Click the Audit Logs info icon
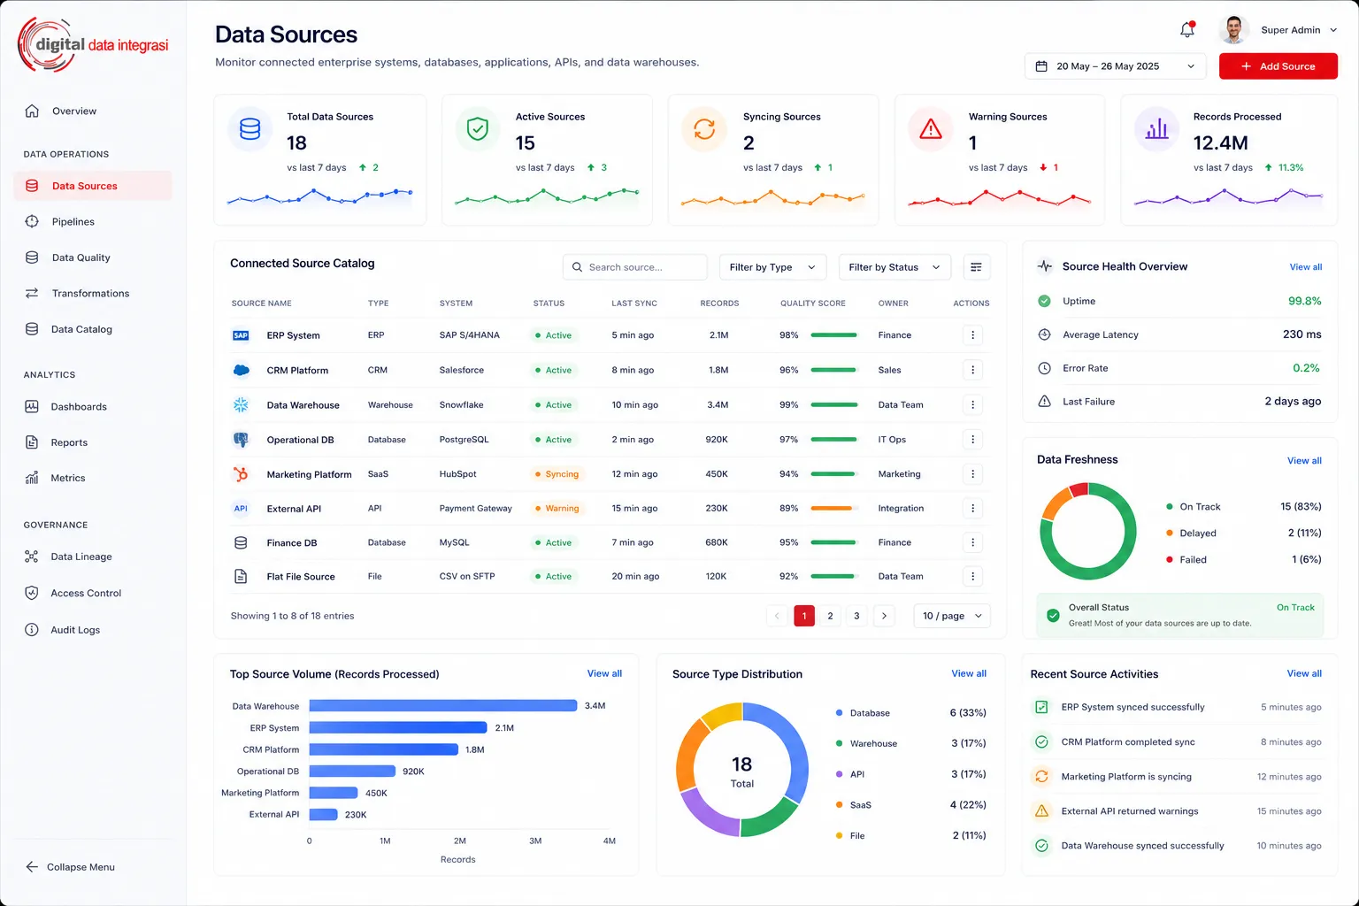This screenshot has height=906, width=1359. pyautogui.click(x=32, y=630)
